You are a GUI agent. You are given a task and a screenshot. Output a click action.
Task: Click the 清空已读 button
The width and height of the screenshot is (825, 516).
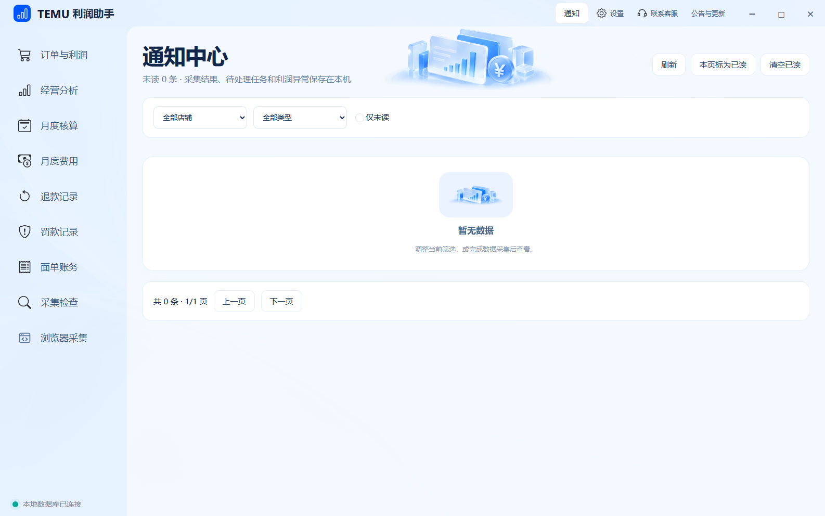point(785,64)
